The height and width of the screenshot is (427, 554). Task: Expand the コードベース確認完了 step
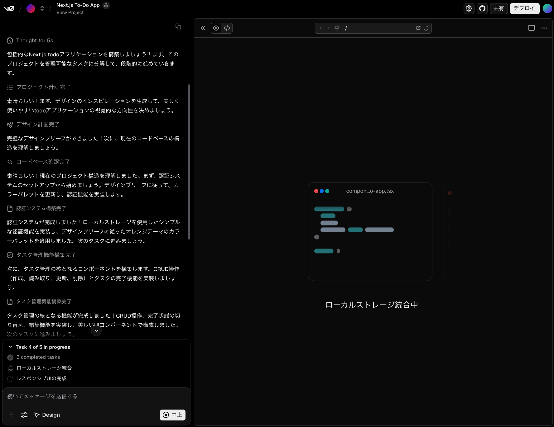point(39,162)
